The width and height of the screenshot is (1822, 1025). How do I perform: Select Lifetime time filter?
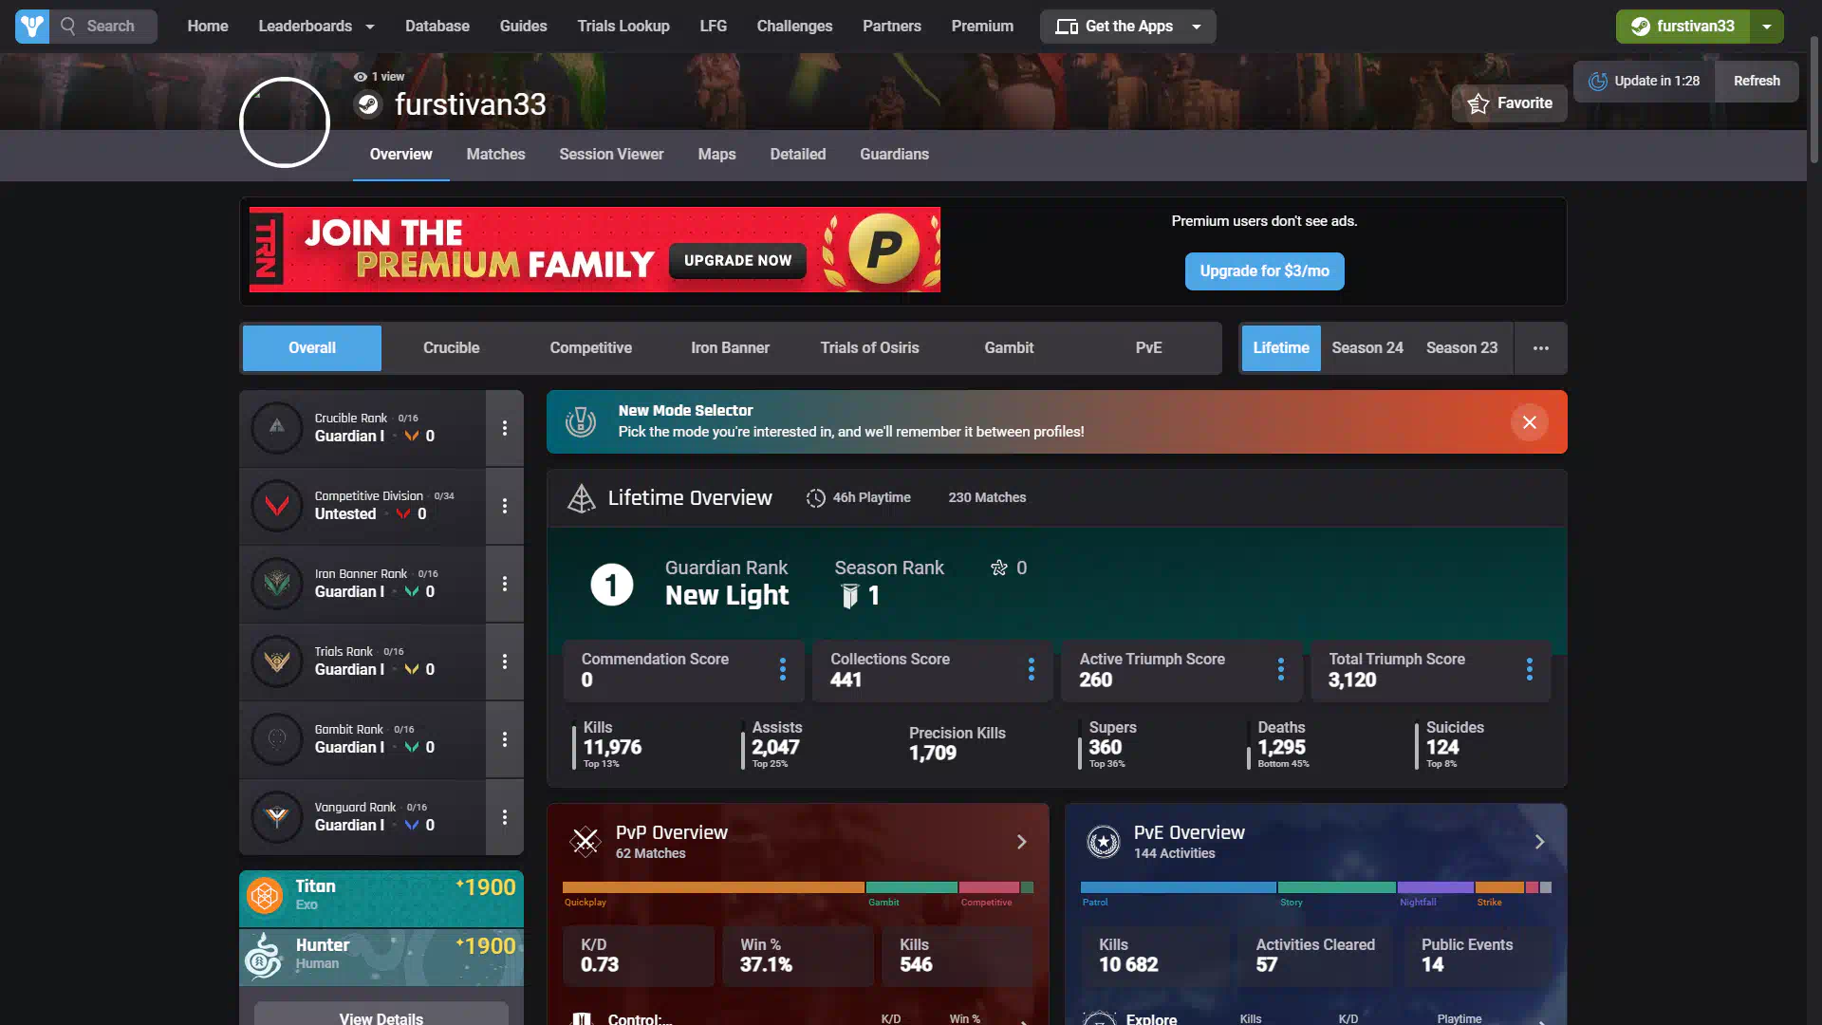(x=1281, y=348)
